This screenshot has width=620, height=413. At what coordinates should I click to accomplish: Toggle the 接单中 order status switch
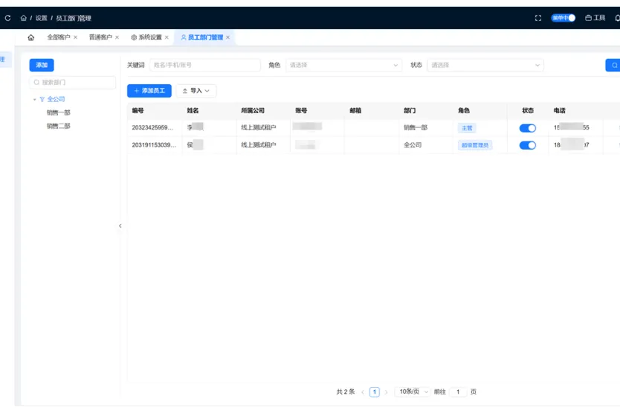click(x=563, y=18)
